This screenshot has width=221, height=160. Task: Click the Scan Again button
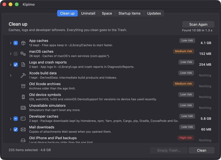point(198,24)
